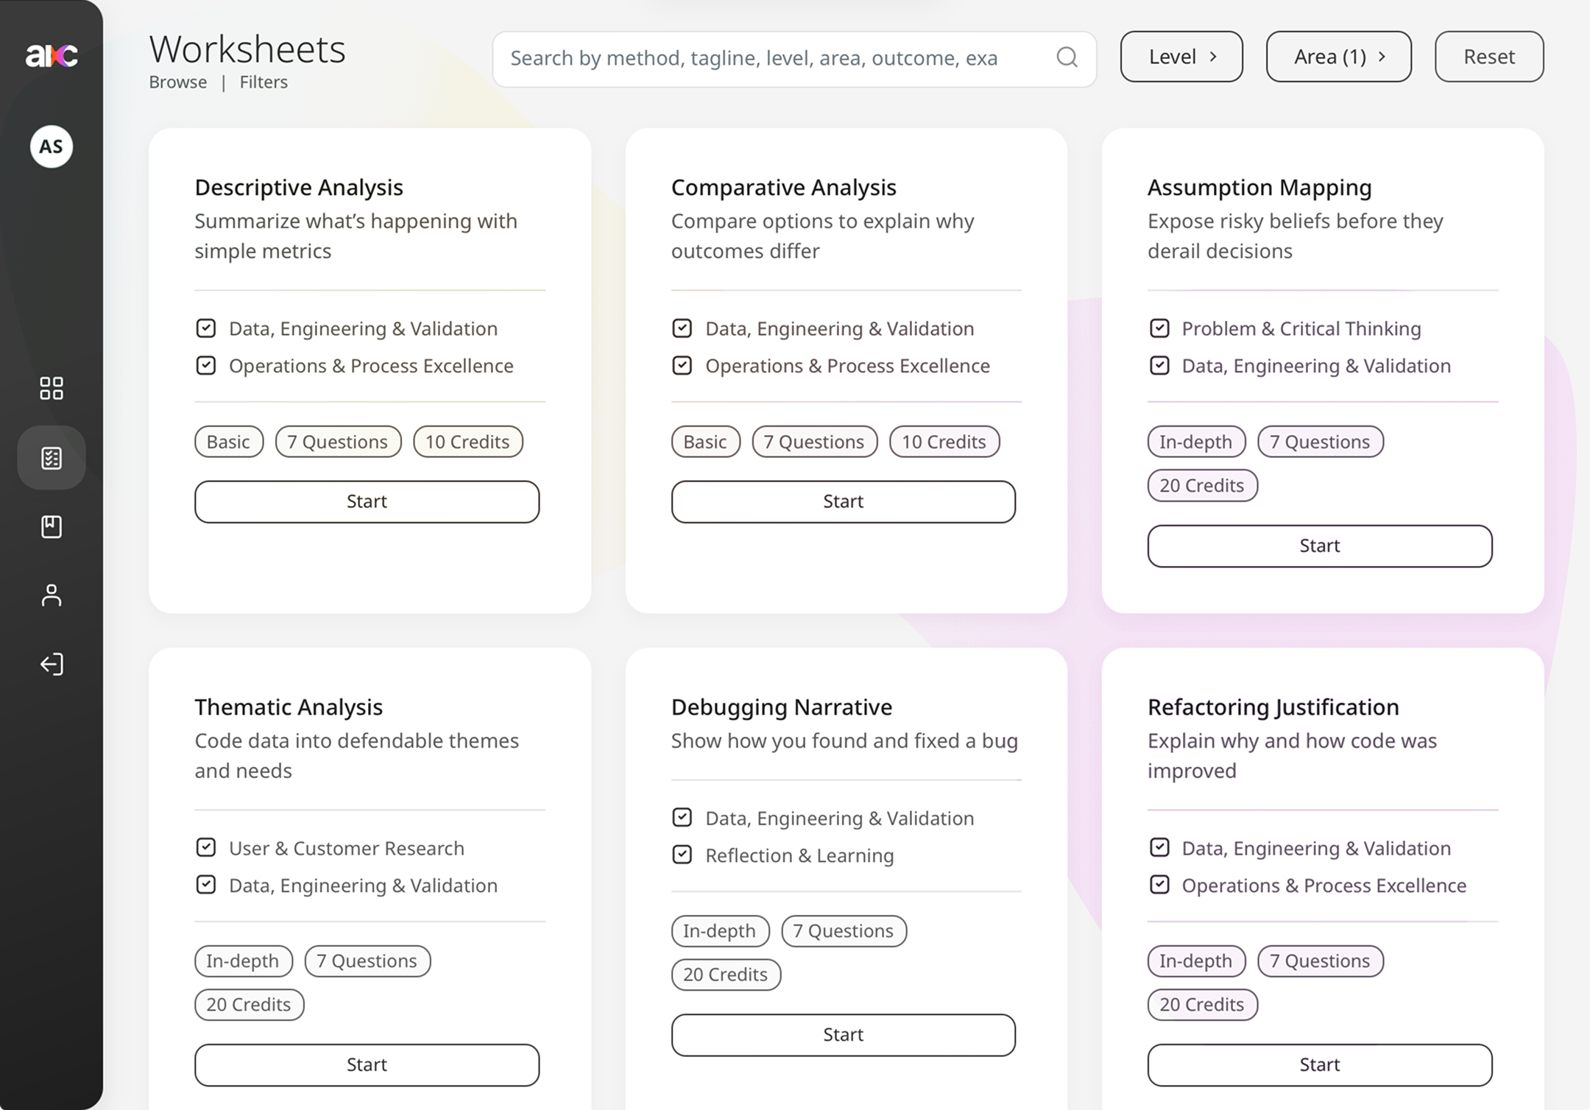Toggle the Reflection & Learning checkbox
The height and width of the screenshot is (1110, 1590).
tap(682, 855)
